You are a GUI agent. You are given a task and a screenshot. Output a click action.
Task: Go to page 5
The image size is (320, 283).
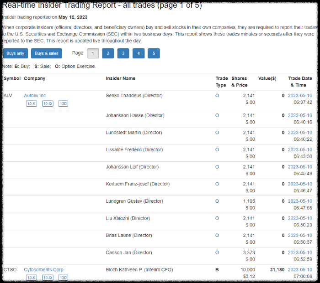pyautogui.click(x=154, y=53)
